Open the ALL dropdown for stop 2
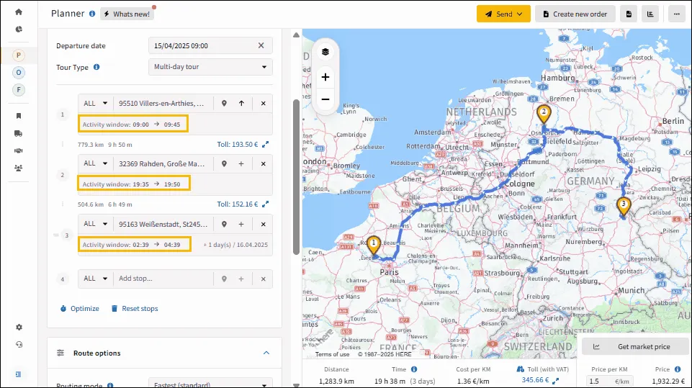692x388 pixels. coord(96,163)
